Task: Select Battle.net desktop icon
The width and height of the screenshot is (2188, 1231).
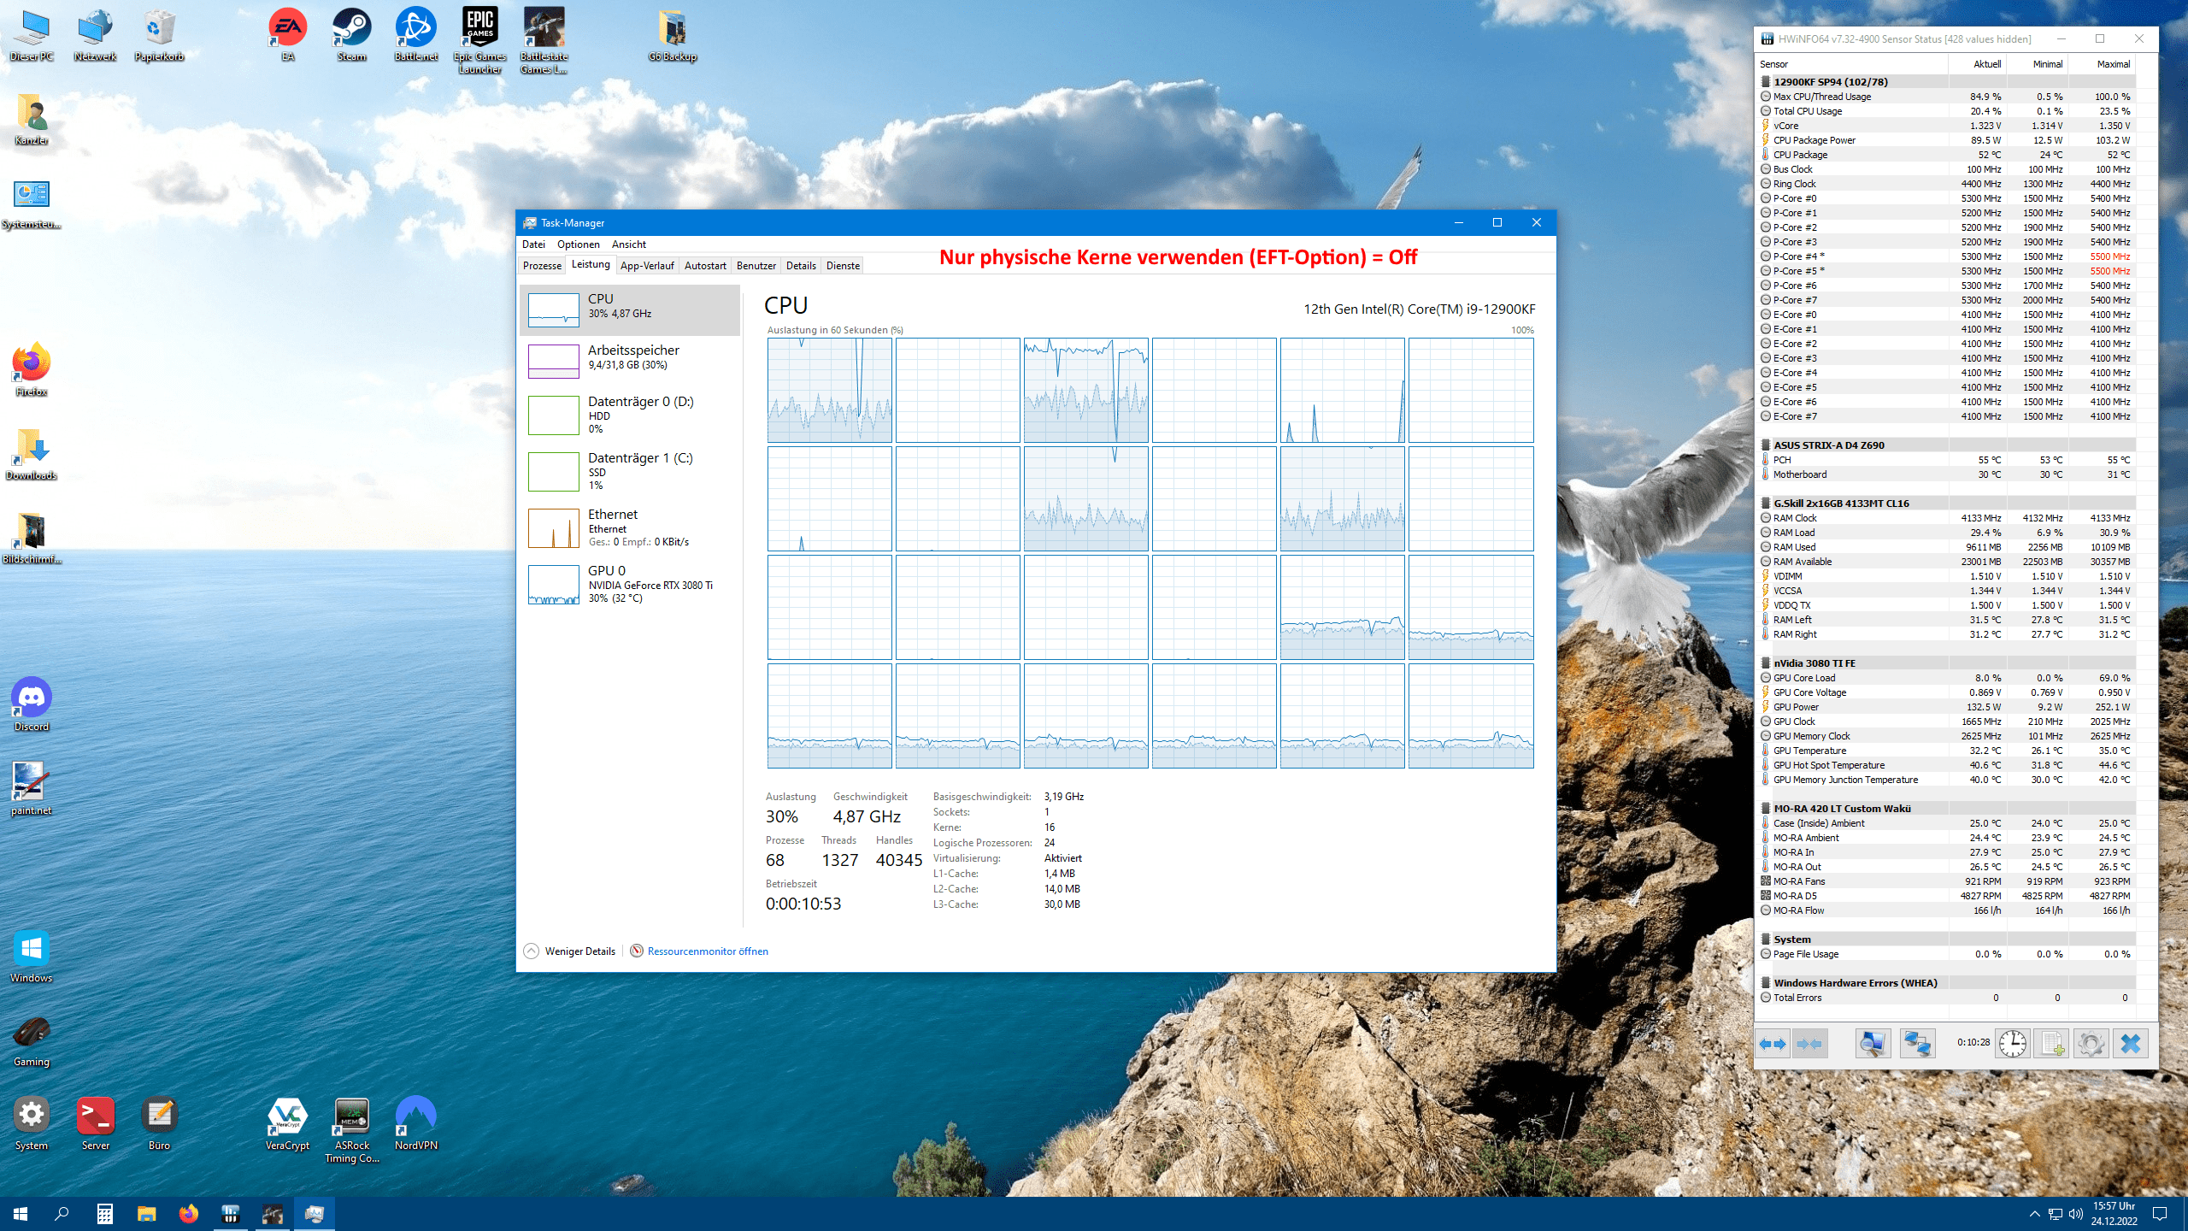Action: (416, 36)
